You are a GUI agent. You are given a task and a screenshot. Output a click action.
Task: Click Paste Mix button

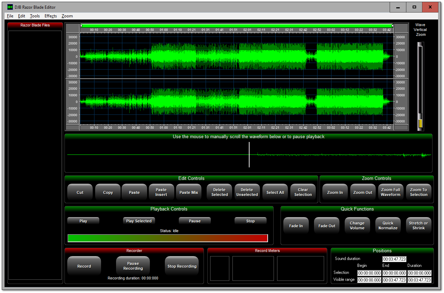pyautogui.click(x=189, y=192)
